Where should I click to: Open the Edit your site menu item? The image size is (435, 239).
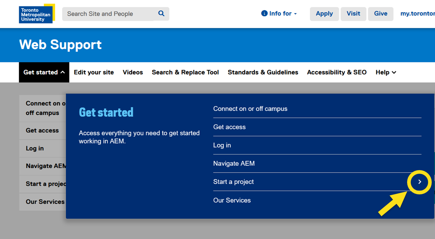[x=94, y=72]
